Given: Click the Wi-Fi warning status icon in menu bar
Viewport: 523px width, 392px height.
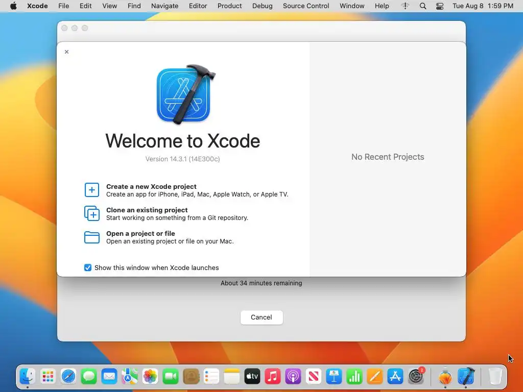Looking at the screenshot, I should click(405, 6).
